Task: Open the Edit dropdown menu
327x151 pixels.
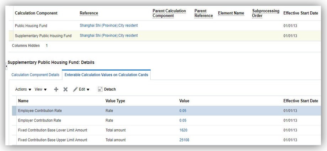Action: pyautogui.click(x=81, y=89)
